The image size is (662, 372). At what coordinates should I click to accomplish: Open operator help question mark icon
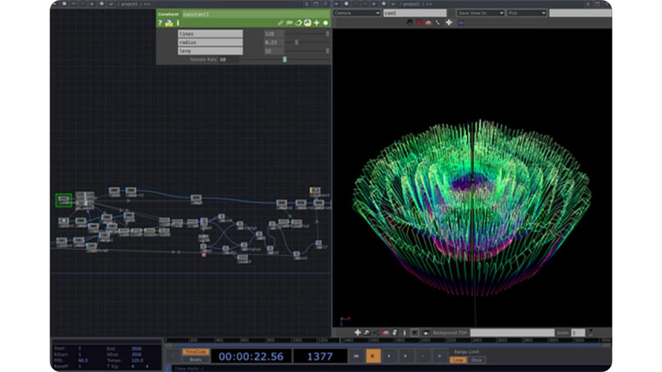point(160,23)
